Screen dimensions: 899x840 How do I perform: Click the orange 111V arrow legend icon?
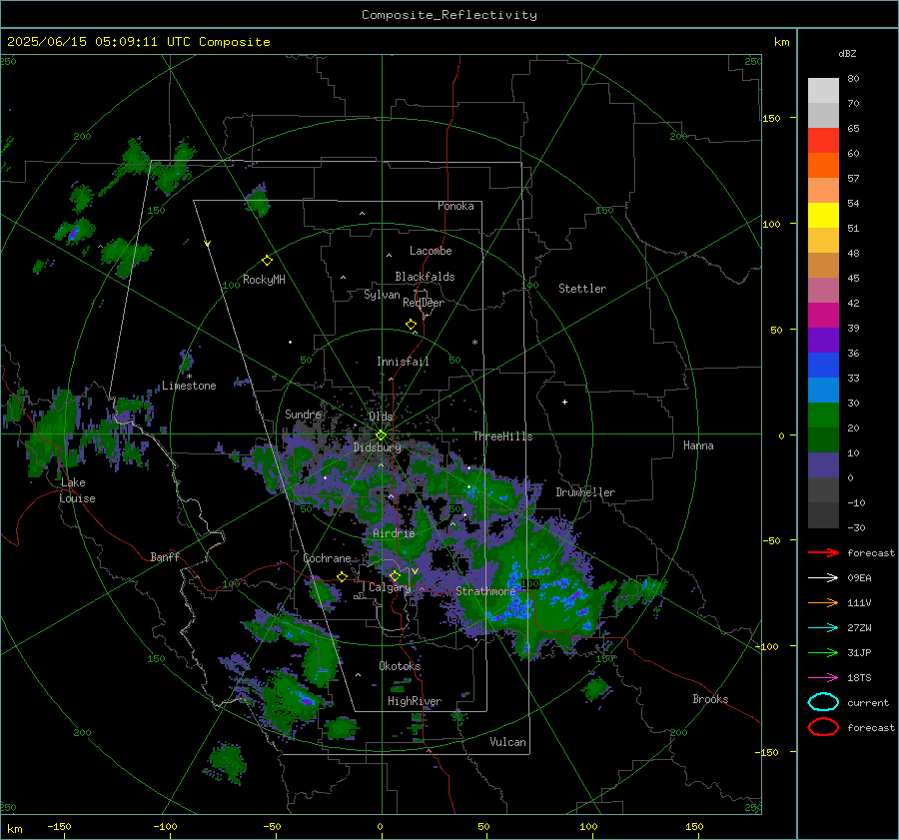click(823, 602)
